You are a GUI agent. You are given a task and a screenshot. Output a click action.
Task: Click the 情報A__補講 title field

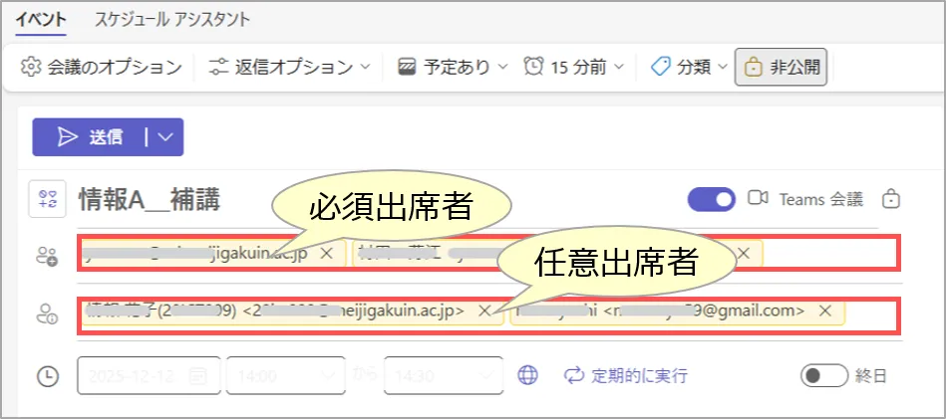coord(150,199)
